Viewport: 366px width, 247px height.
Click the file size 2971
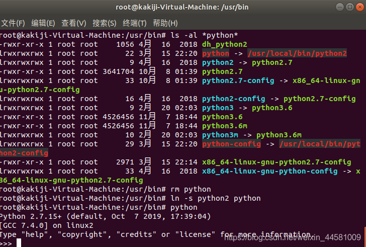click(x=125, y=162)
